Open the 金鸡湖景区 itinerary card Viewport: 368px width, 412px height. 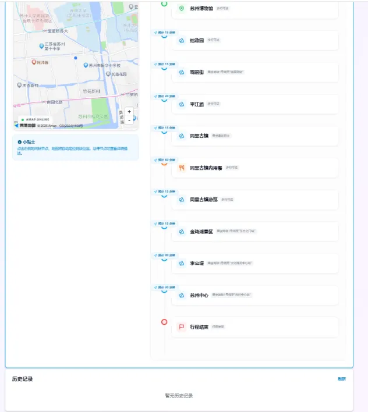click(254, 232)
